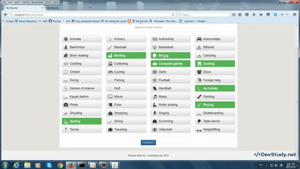
Task: Choose the Skateboarding hobby
Action: click(215, 113)
